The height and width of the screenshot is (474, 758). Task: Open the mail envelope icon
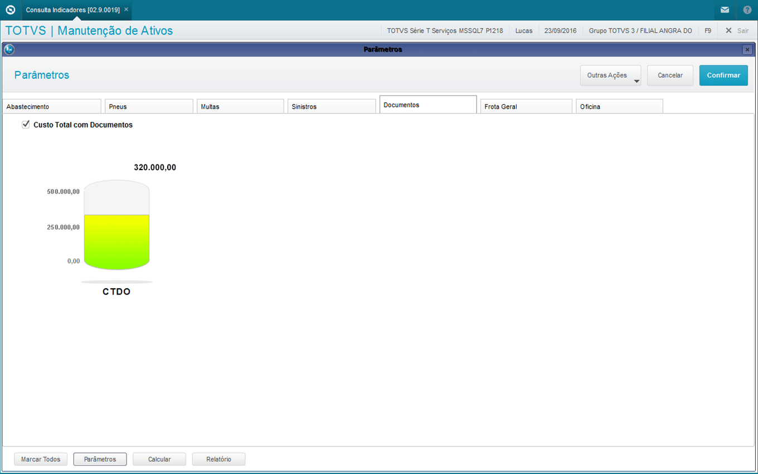[724, 10]
